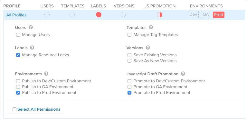Click the Dev environment badge

coord(193,14)
